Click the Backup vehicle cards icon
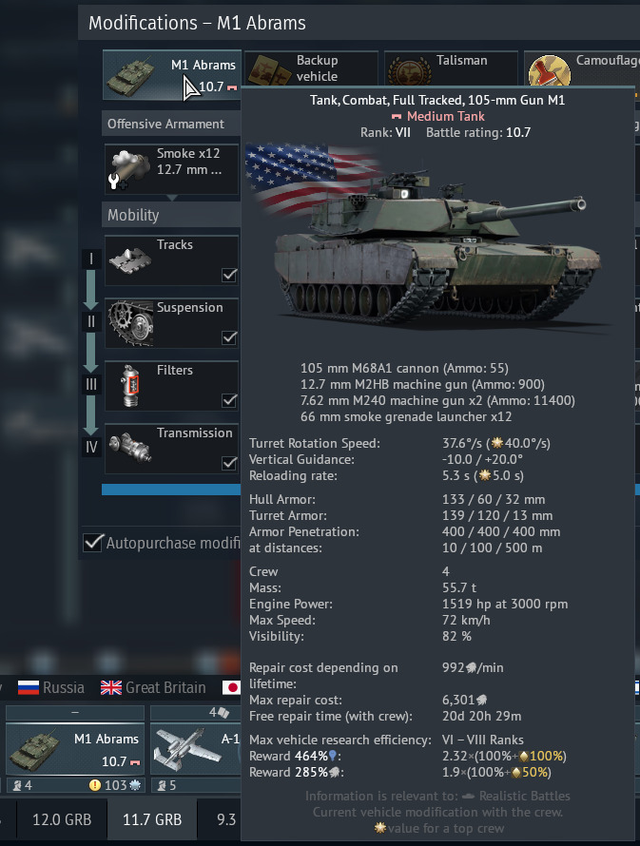This screenshot has height=846, width=640. [269, 70]
